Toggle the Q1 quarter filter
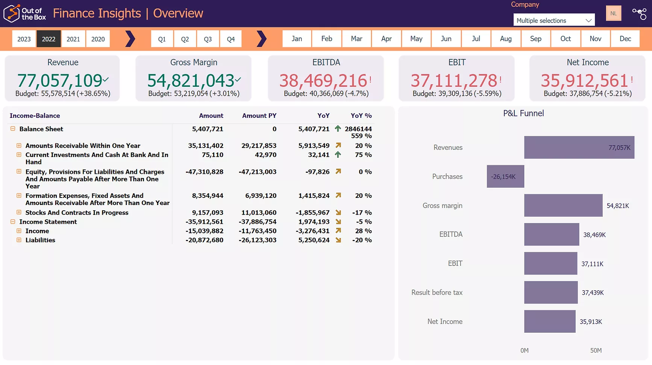This screenshot has width=652, height=365. coord(162,39)
